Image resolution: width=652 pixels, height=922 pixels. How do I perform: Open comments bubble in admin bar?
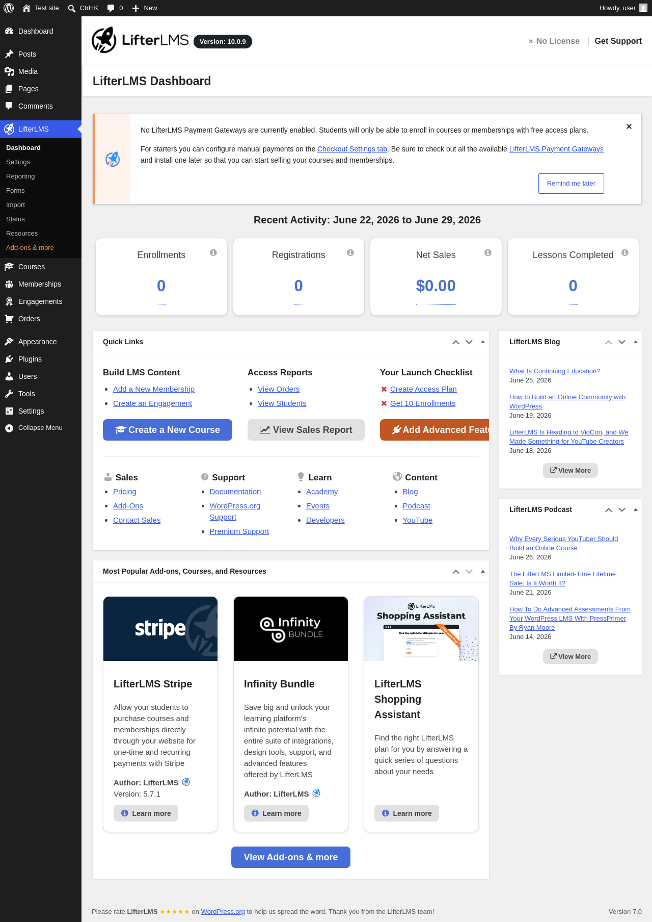point(111,8)
